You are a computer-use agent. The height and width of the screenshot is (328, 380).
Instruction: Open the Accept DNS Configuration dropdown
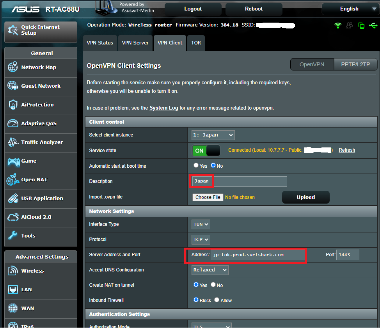click(210, 270)
